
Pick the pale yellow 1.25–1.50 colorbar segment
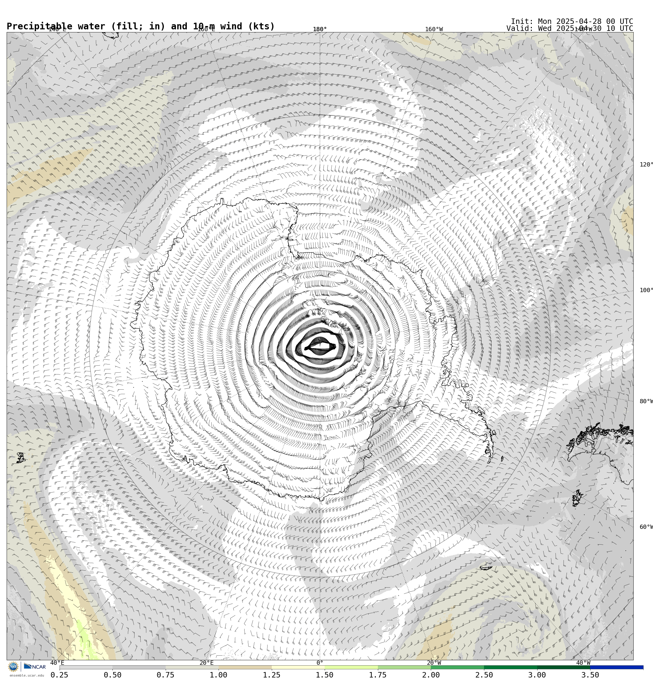pos(298,667)
